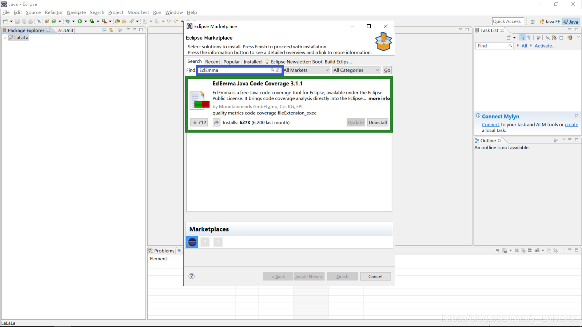The width and height of the screenshot is (582, 327).
Task: Open the Task List view menu
Action: [578, 37]
